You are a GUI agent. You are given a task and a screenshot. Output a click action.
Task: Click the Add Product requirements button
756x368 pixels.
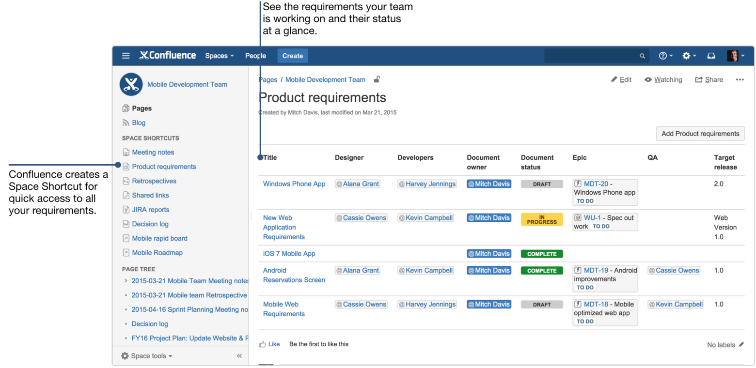[x=700, y=134]
